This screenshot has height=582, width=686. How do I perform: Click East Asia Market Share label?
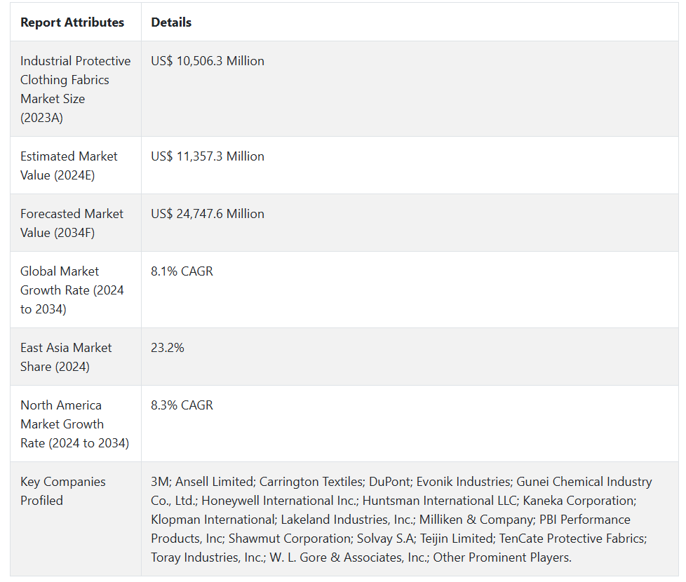coord(66,357)
